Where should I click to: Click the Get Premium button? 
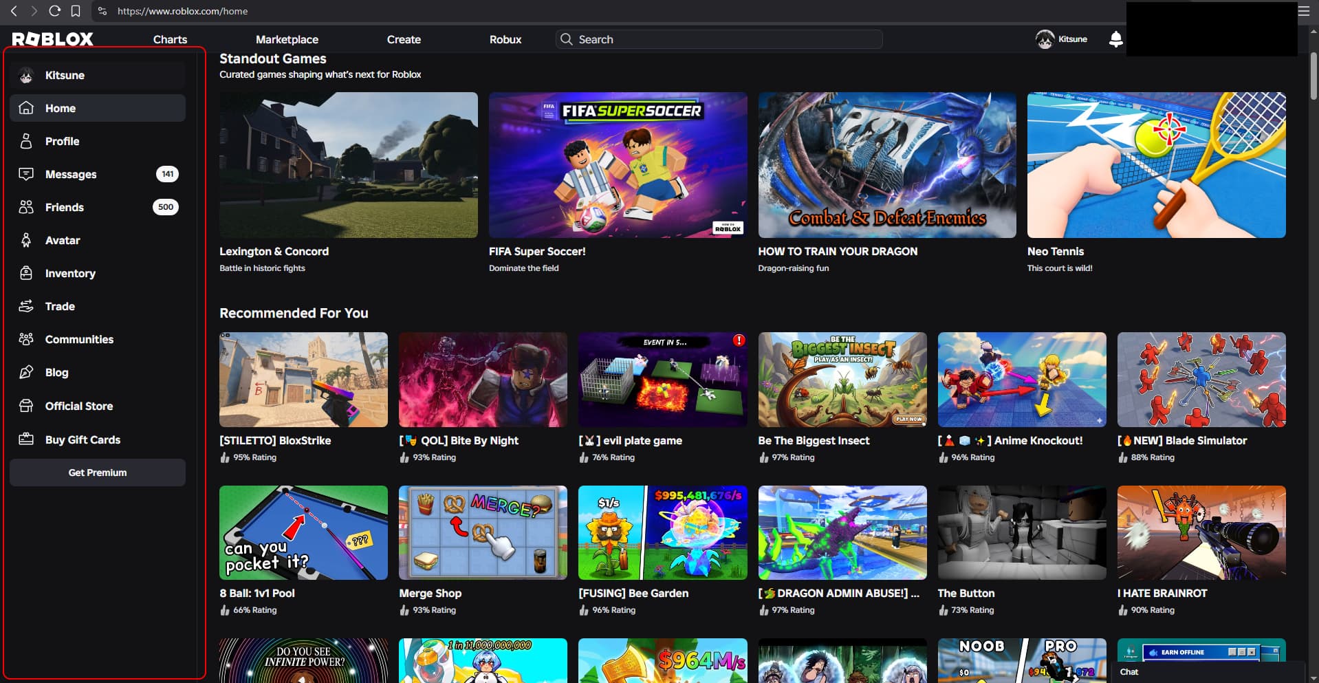(x=97, y=473)
